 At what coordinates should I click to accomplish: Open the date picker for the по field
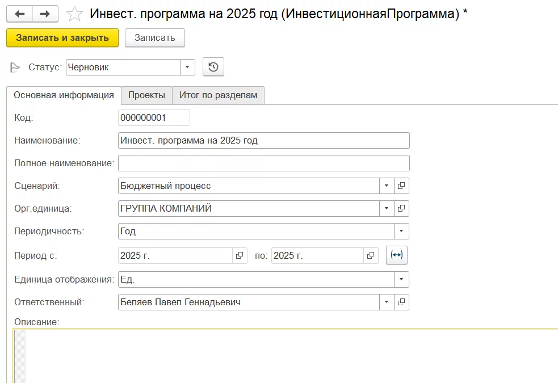coord(371,255)
